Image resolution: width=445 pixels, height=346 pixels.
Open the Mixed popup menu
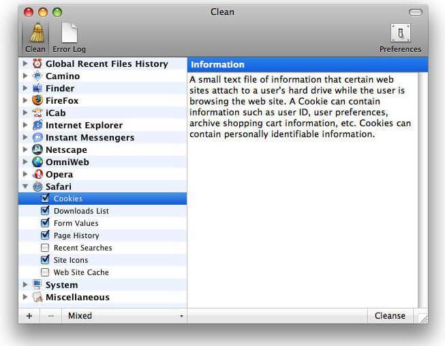point(124,315)
